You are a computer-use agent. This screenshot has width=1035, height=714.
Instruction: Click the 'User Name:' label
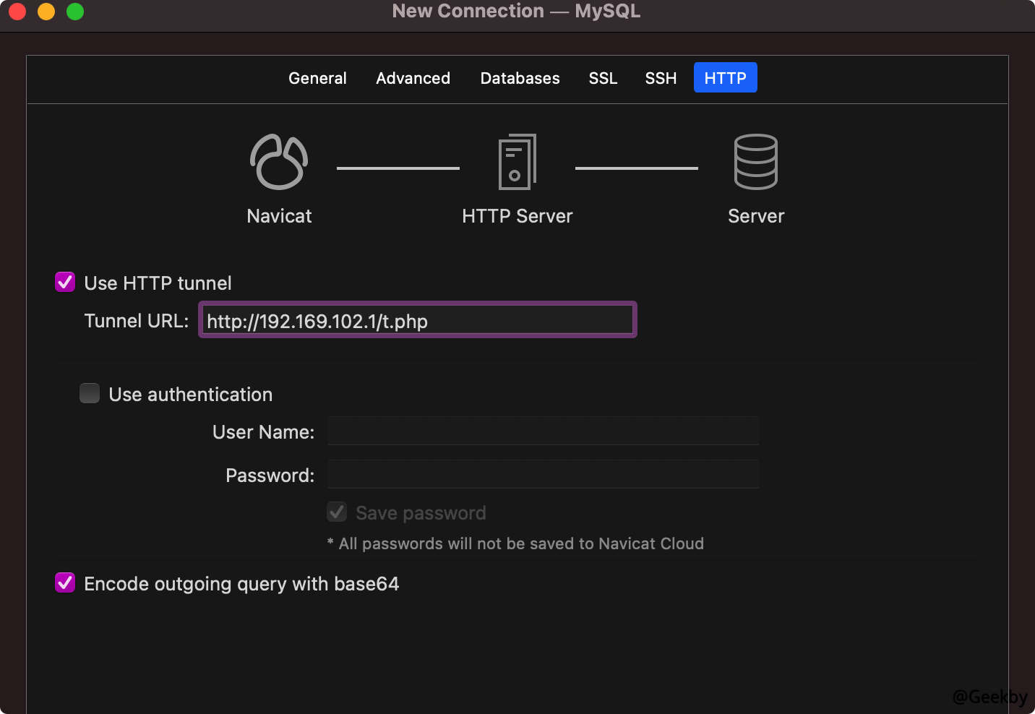(x=264, y=432)
